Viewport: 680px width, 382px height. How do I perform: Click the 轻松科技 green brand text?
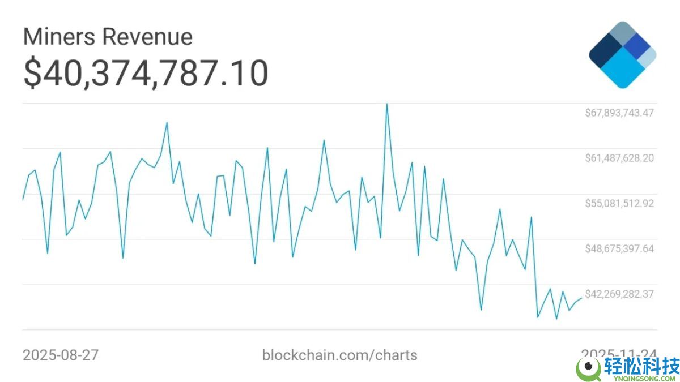tap(641, 365)
